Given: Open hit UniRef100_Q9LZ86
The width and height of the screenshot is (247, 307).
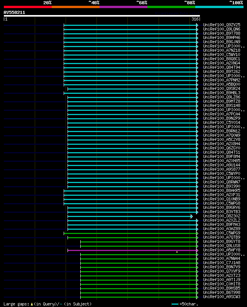Looking at the screenshot, I should (x=222, y=97).
